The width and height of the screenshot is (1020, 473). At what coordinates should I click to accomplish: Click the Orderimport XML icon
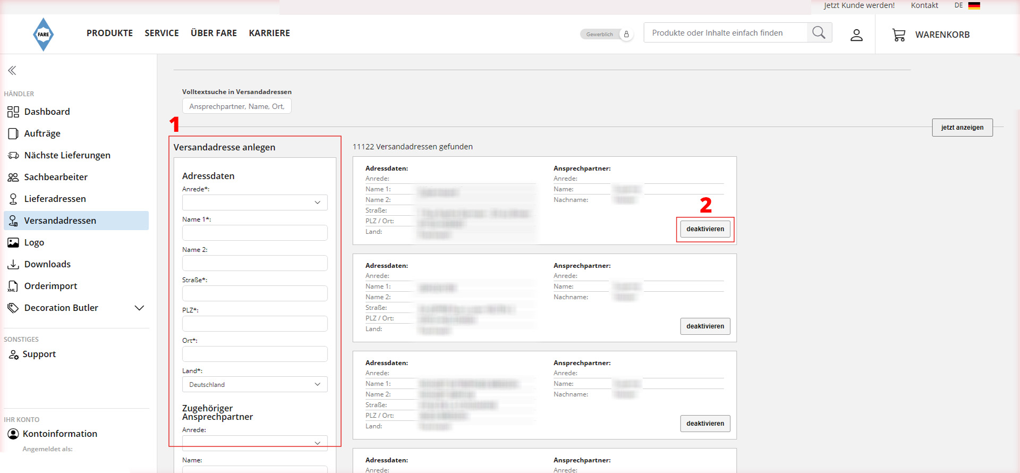pyautogui.click(x=13, y=286)
